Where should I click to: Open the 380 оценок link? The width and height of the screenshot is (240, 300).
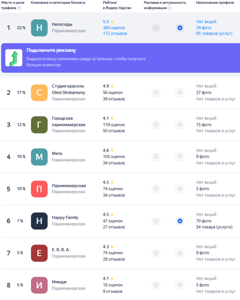(x=114, y=28)
